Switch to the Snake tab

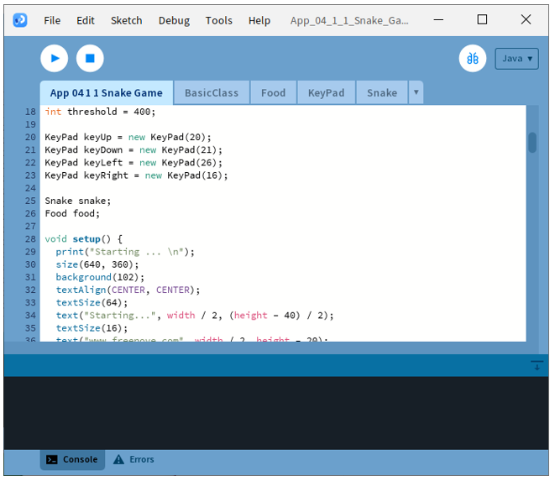(382, 92)
